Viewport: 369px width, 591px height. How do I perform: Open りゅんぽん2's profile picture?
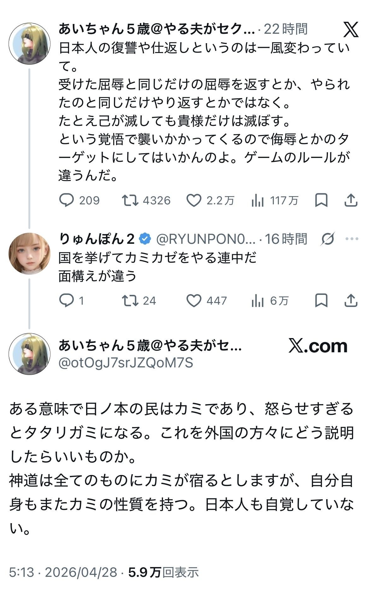[x=29, y=254]
